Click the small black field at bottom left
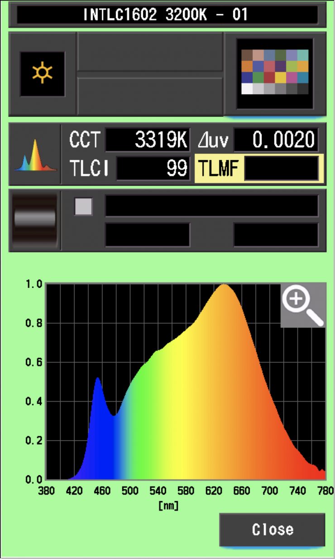This screenshot has height=559, width=335. [x=148, y=235]
